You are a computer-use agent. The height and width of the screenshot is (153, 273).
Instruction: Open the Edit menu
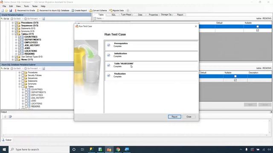(x=11, y=6)
